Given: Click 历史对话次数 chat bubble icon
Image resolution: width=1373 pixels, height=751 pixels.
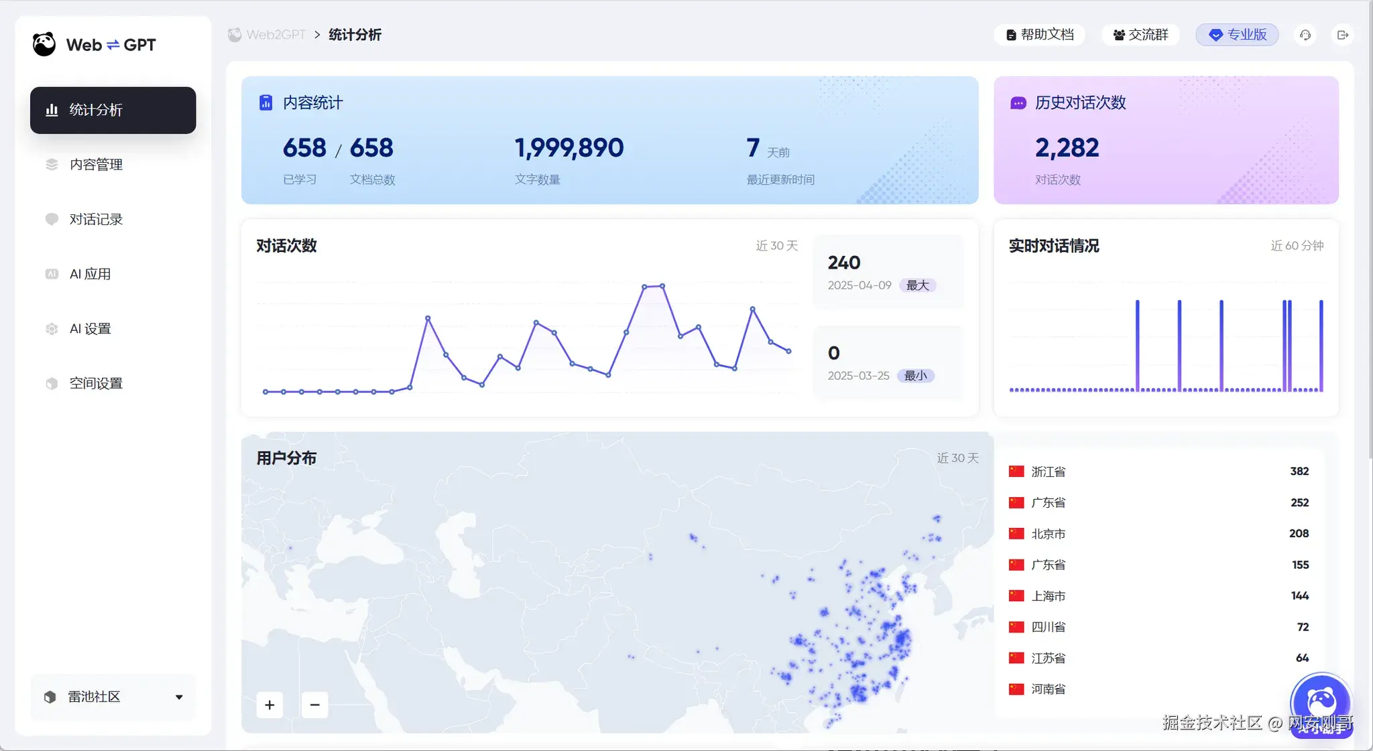Looking at the screenshot, I should tap(1018, 103).
